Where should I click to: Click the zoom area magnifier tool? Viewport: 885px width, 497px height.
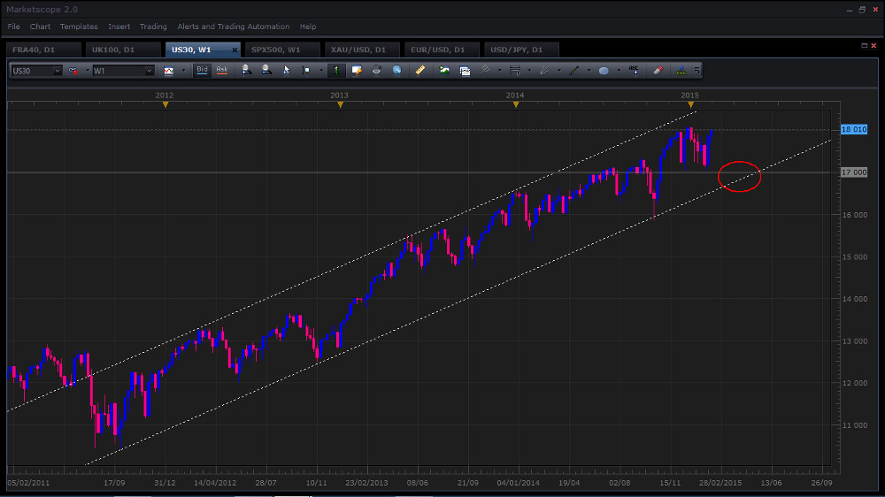pos(306,71)
